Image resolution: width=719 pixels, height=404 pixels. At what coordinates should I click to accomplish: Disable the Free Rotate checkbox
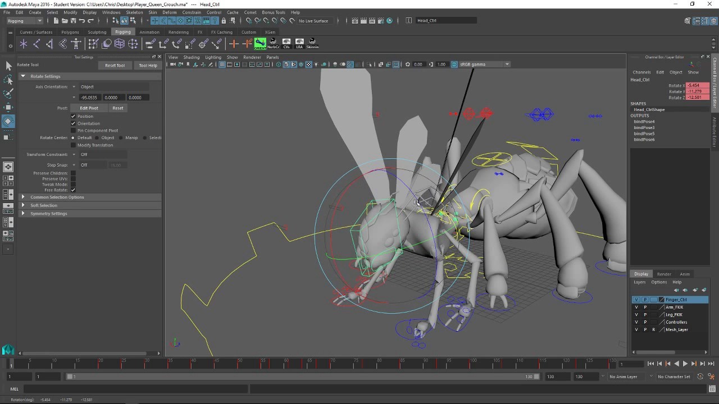pyautogui.click(x=73, y=190)
